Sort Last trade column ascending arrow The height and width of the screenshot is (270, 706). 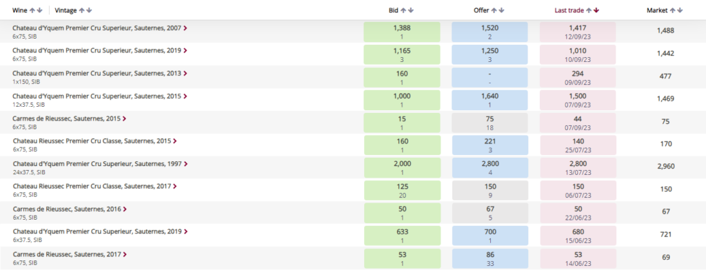coord(589,10)
